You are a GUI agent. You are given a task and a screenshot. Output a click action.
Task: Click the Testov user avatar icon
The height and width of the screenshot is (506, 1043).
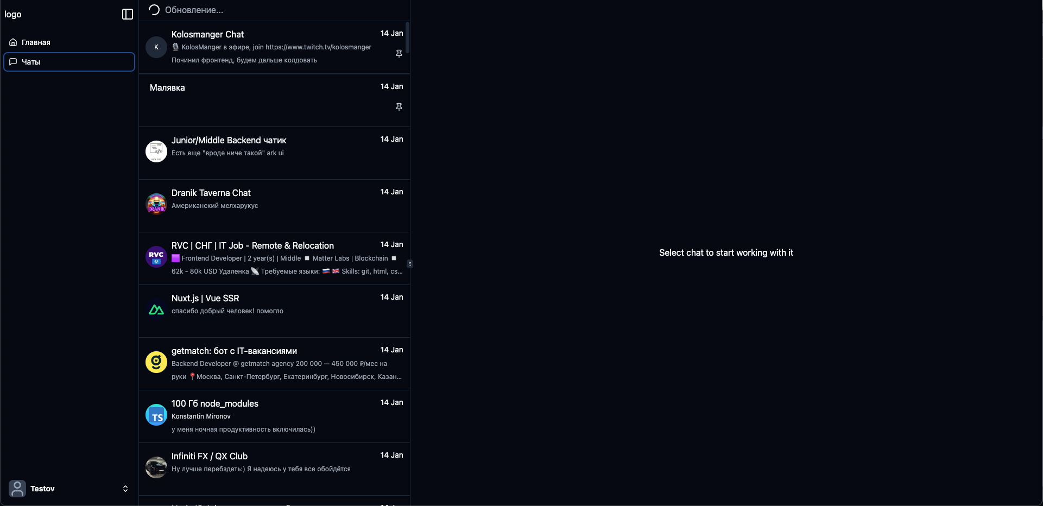(17, 489)
